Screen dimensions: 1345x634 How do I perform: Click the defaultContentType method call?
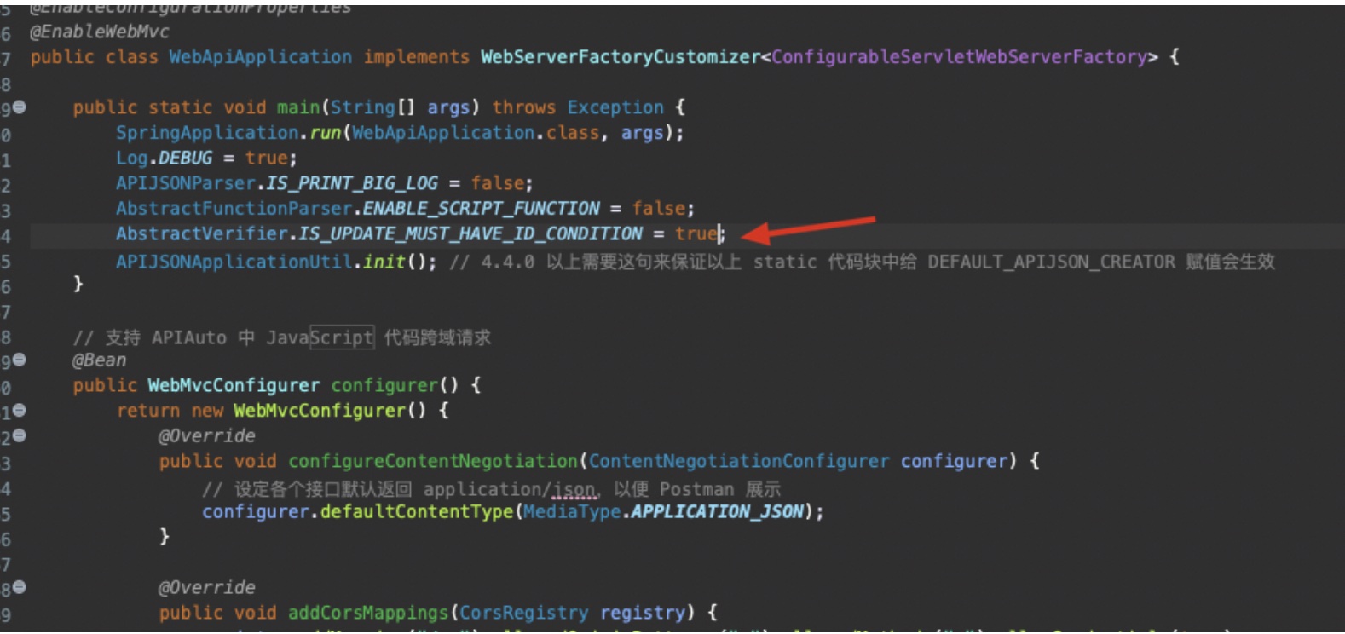[417, 511]
